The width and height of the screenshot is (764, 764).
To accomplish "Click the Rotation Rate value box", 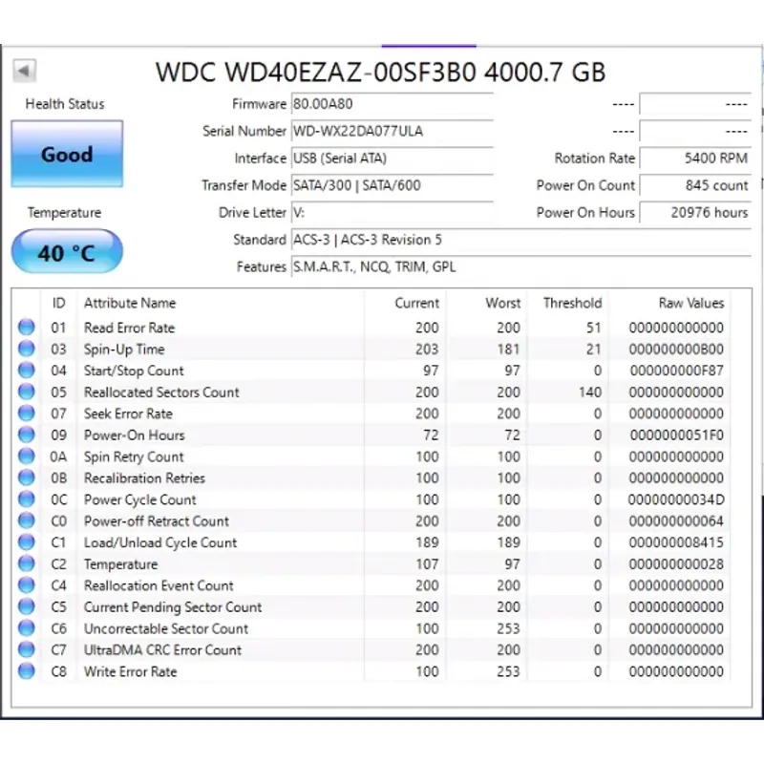I will tap(695, 159).
